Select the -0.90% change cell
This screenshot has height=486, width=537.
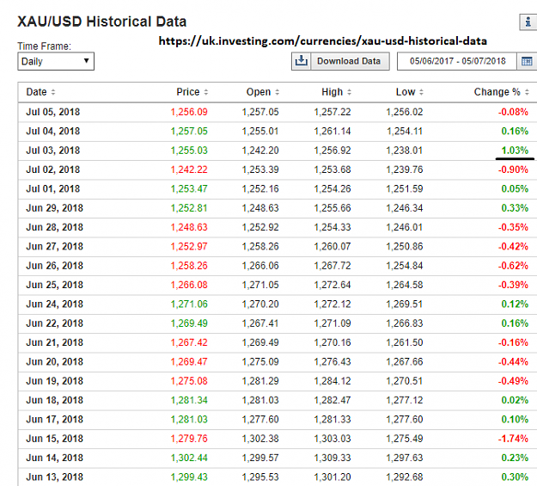513,169
